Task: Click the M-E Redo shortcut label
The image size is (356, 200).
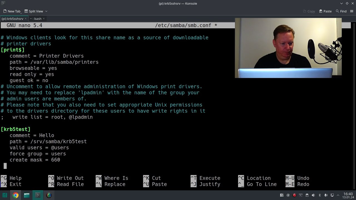Action: 297,184
